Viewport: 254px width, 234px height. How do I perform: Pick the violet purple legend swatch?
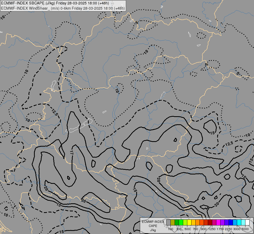tap(222, 223)
